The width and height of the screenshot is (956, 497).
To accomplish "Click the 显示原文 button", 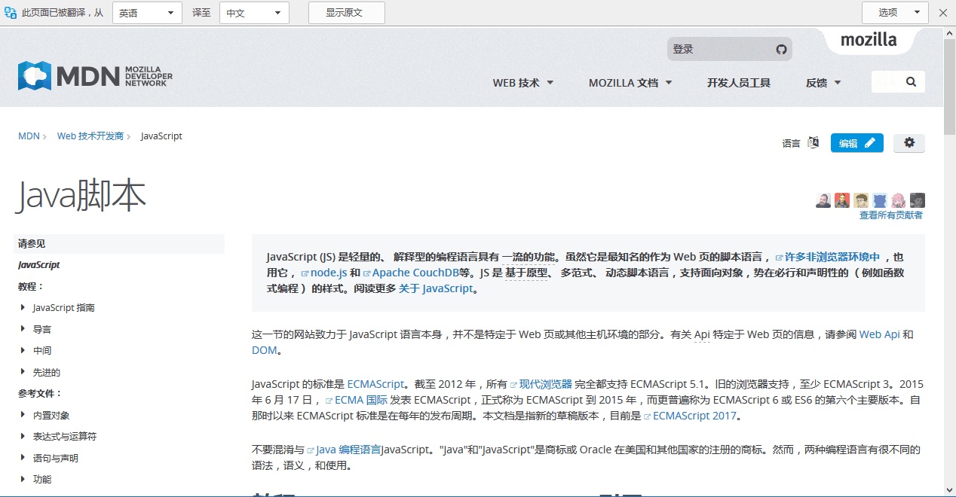I will [x=346, y=13].
